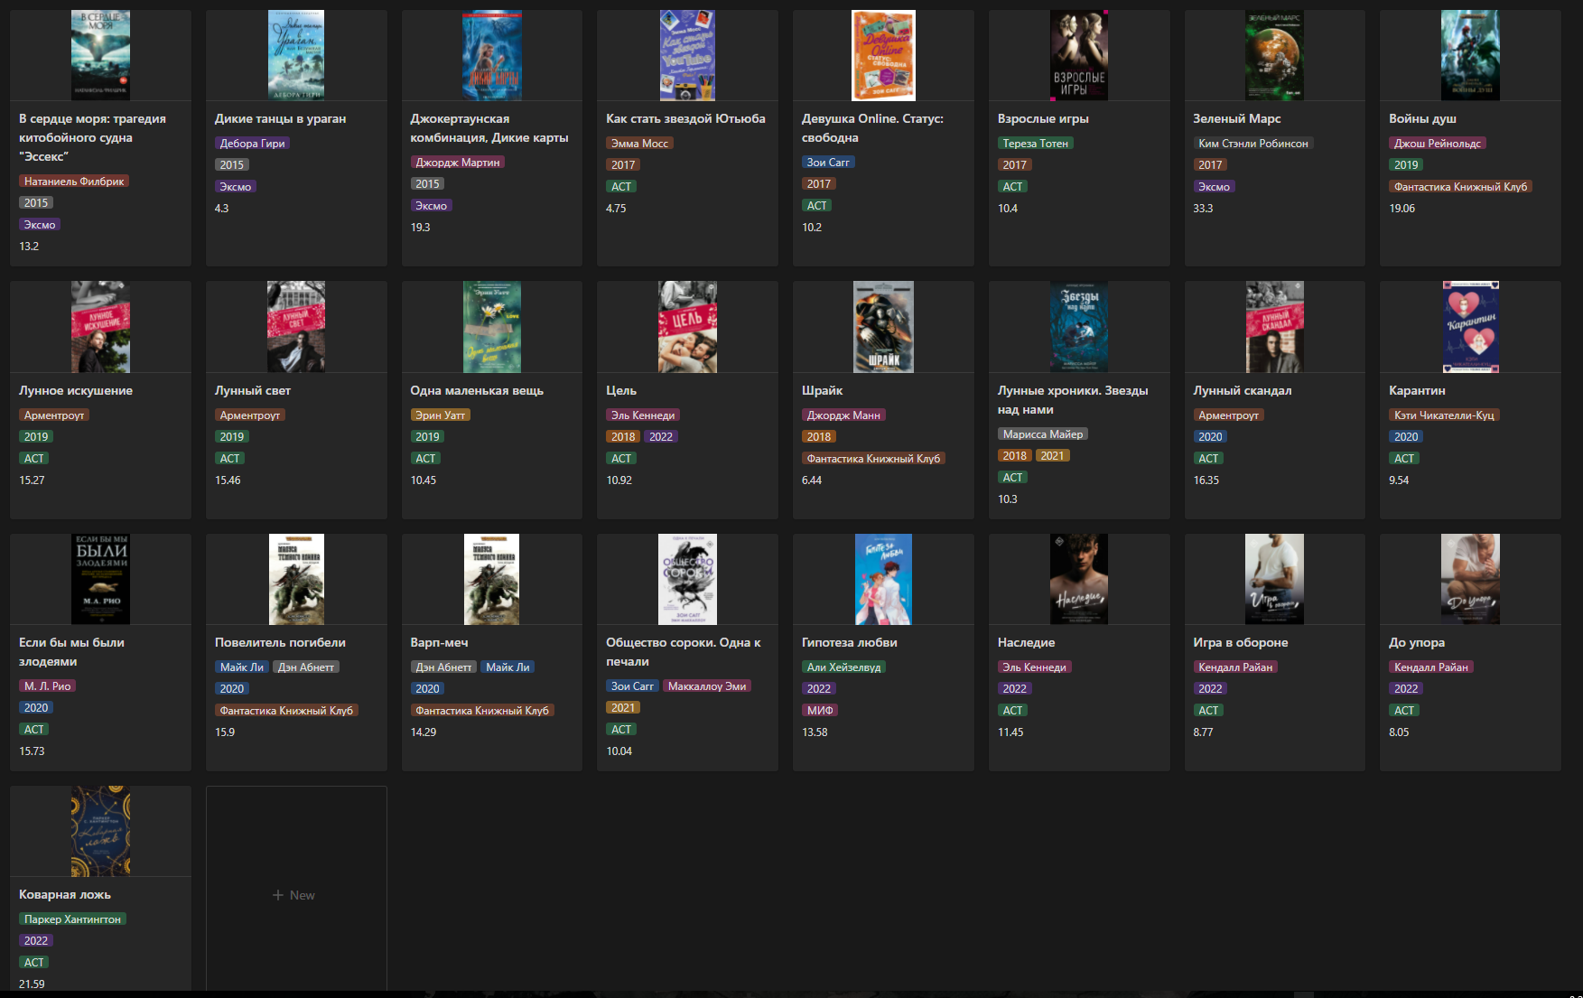Click the "МИФ" publisher tag
The height and width of the screenshot is (998, 1583).
(x=820, y=711)
